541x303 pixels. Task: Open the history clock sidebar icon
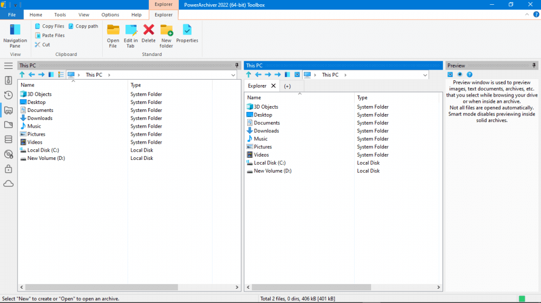click(x=8, y=95)
